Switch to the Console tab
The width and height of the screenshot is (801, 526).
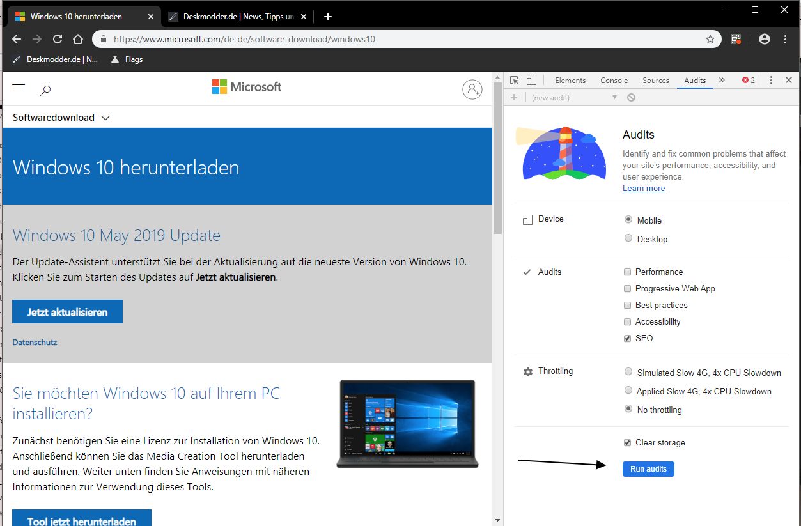pyautogui.click(x=614, y=80)
